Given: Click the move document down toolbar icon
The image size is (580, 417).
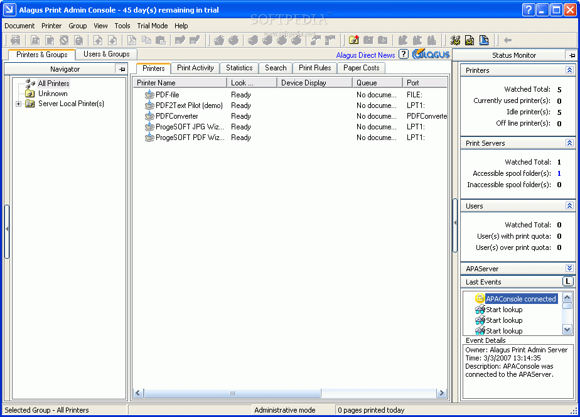Looking at the screenshot, I should [x=112, y=40].
